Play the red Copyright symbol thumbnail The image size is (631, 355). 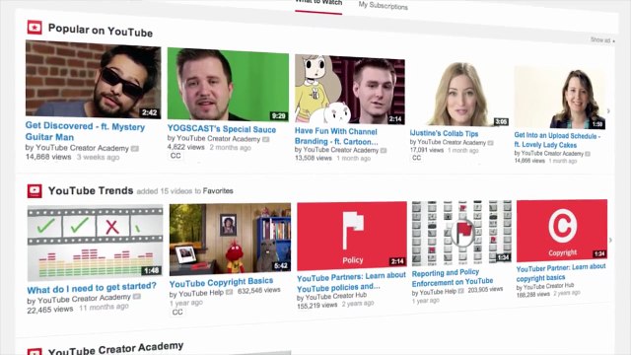(x=562, y=230)
